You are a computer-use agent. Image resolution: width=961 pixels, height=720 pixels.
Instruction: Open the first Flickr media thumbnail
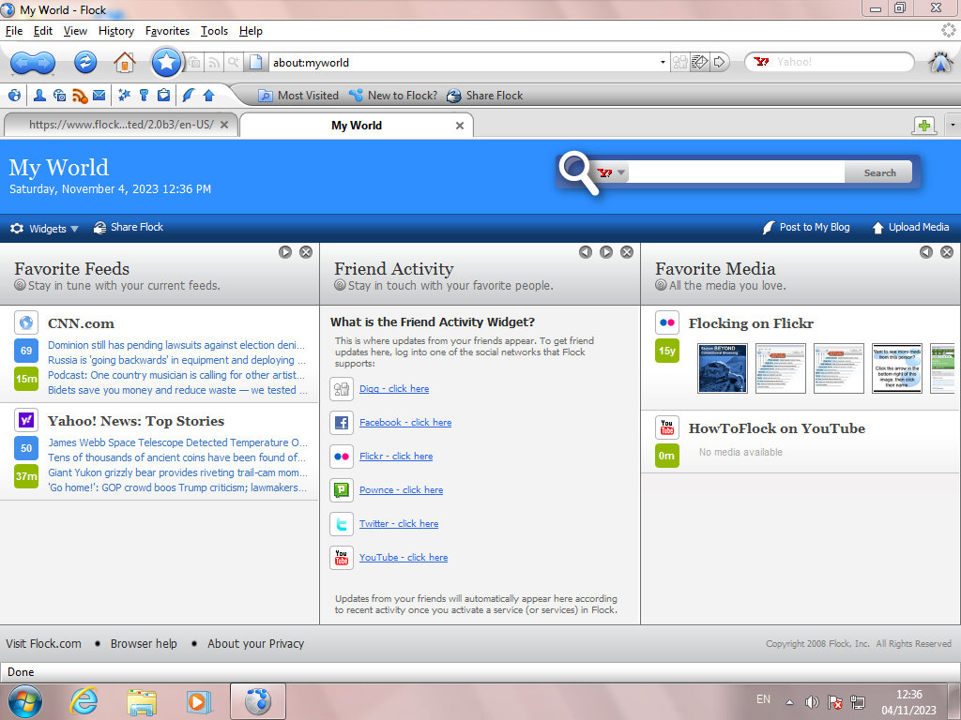click(723, 368)
